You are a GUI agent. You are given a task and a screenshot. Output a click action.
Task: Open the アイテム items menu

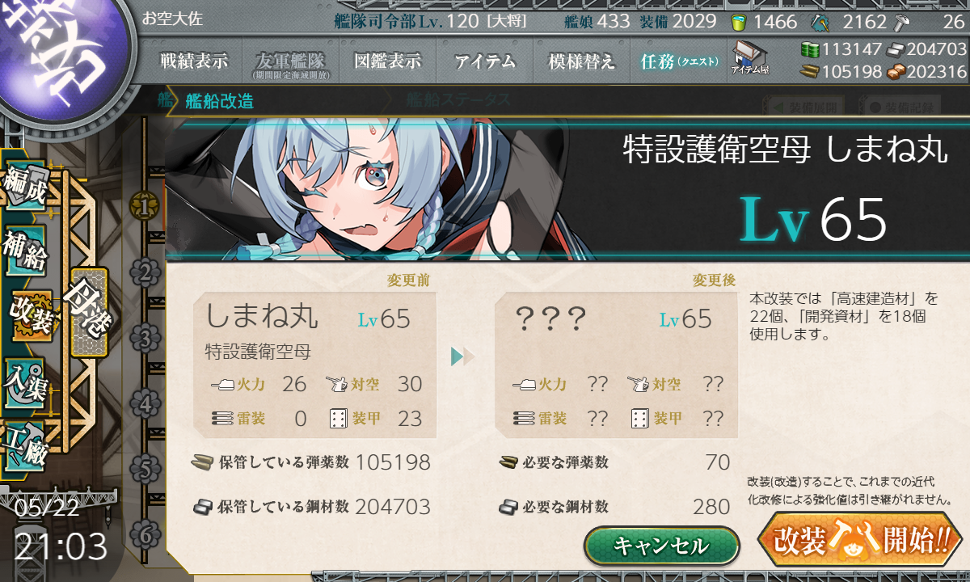[x=485, y=61]
